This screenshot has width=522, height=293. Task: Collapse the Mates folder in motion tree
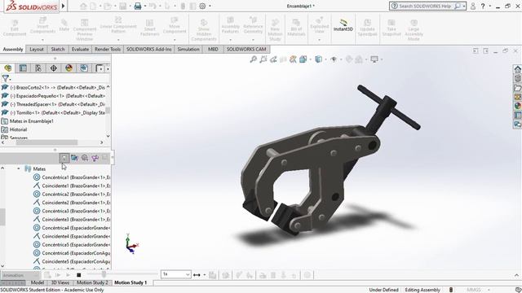click(19, 168)
